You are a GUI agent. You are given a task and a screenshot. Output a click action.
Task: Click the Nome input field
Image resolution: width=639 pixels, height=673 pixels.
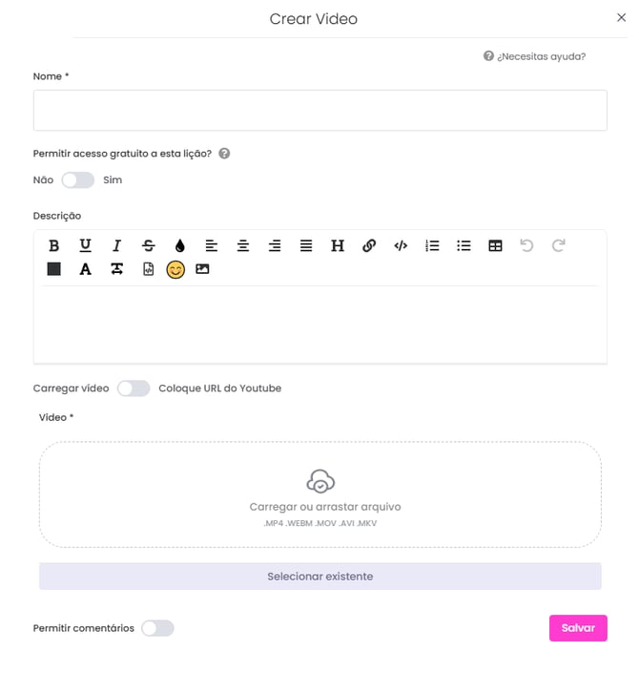pyautogui.click(x=319, y=111)
